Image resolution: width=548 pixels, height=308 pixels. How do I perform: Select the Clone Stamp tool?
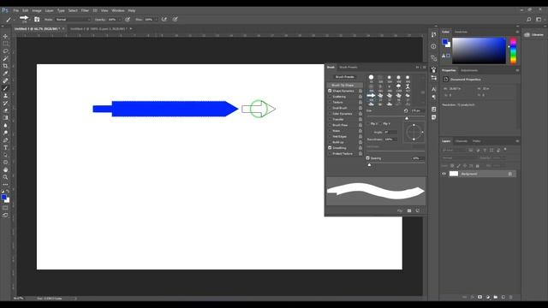click(5, 96)
